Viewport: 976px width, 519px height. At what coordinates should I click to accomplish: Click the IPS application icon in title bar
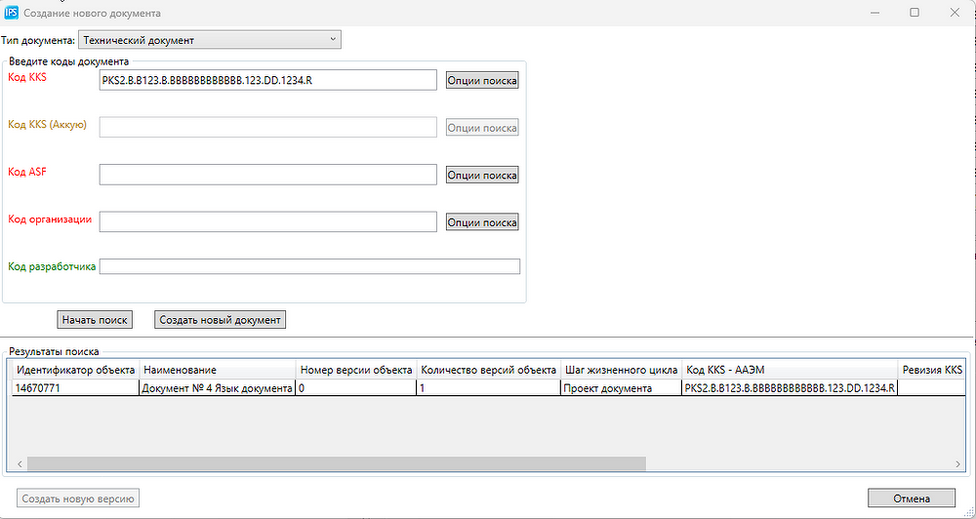pos(12,14)
